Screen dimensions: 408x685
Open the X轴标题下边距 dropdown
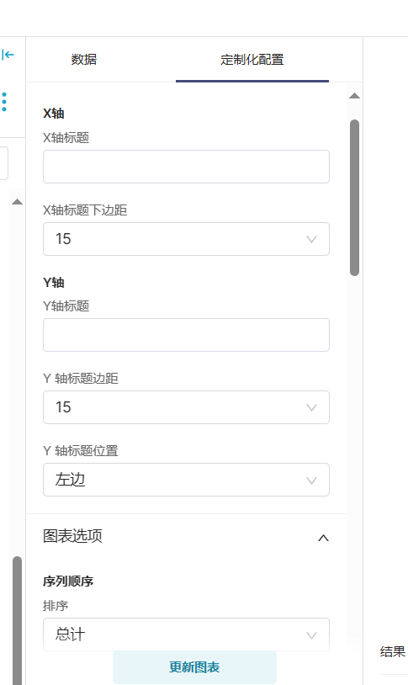pos(186,239)
